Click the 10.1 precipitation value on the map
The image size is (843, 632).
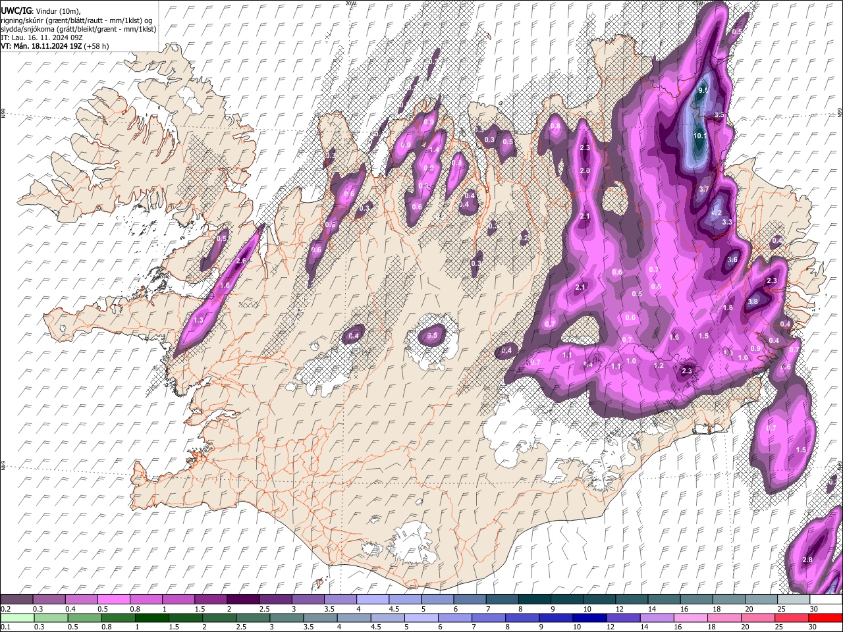pyautogui.click(x=699, y=136)
